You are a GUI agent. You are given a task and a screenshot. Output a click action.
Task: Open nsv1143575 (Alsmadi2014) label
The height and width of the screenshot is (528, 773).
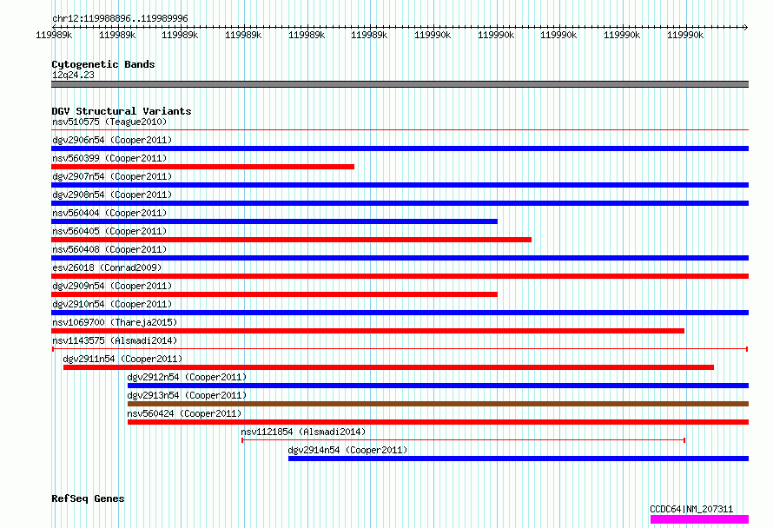(115, 340)
